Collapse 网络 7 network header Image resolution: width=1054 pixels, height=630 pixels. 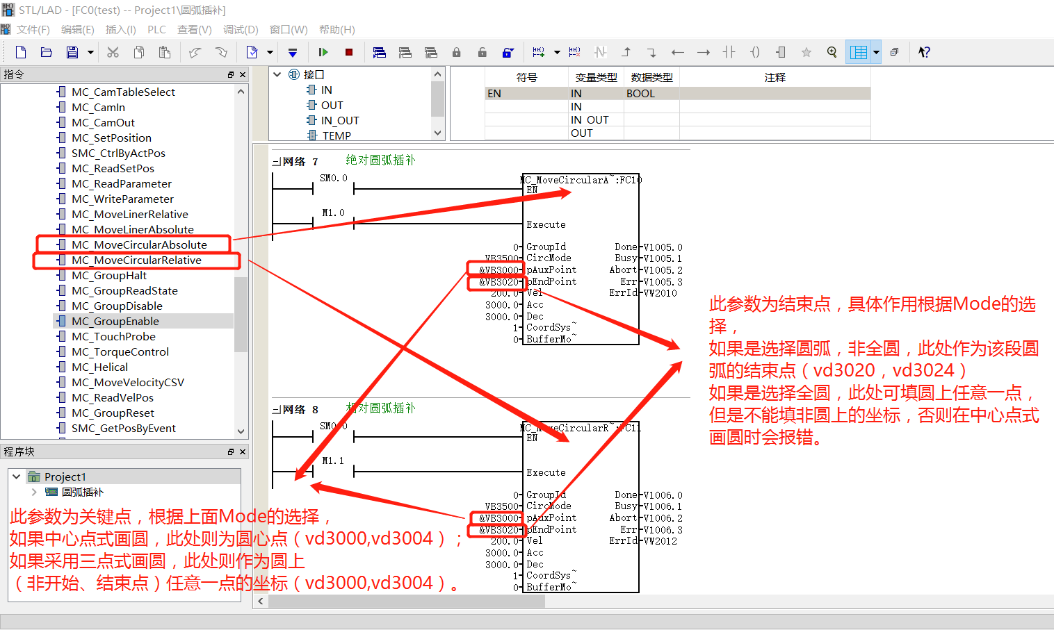click(275, 162)
